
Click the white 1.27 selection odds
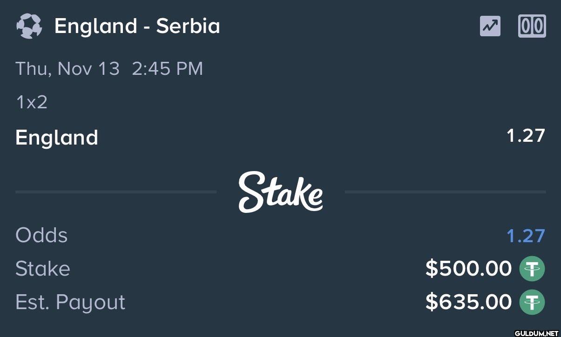(526, 136)
